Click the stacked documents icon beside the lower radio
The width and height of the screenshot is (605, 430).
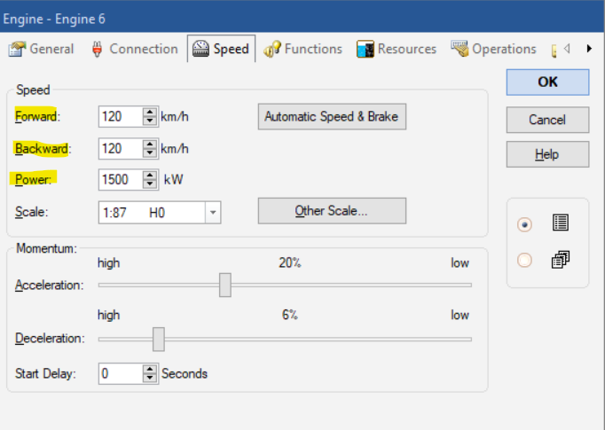[x=561, y=260]
